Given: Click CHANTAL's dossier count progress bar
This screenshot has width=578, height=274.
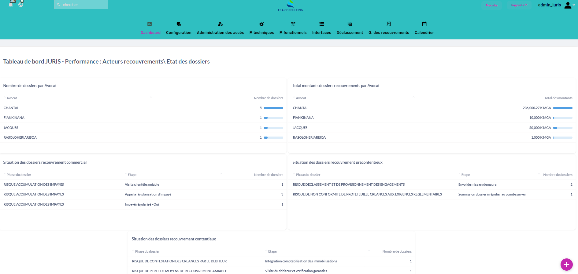Looking at the screenshot, I should tap(273, 108).
